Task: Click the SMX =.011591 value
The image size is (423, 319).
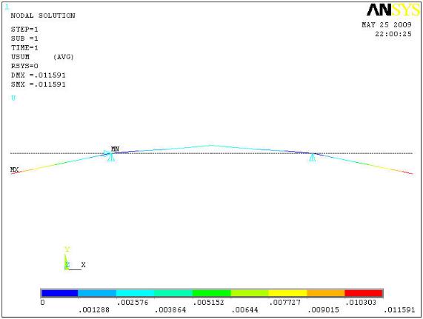Action: click(x=38, y=84)
